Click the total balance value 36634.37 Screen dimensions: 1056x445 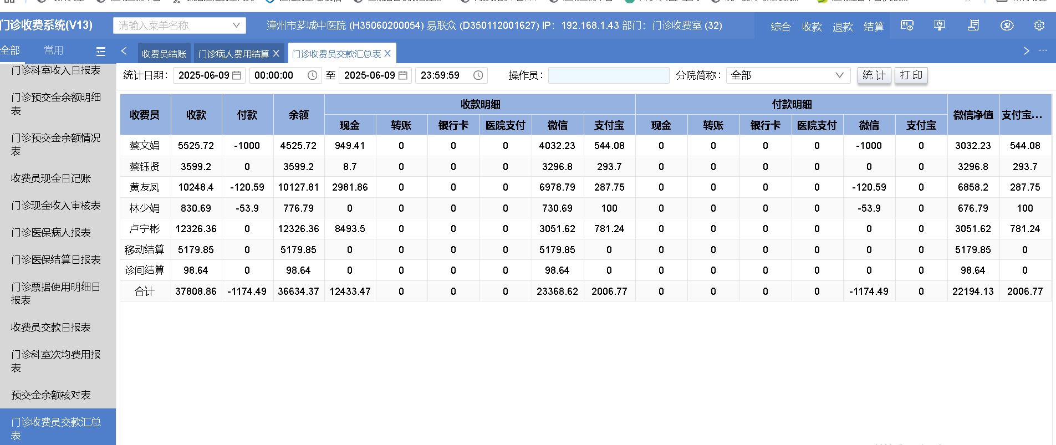click(299, 291)
